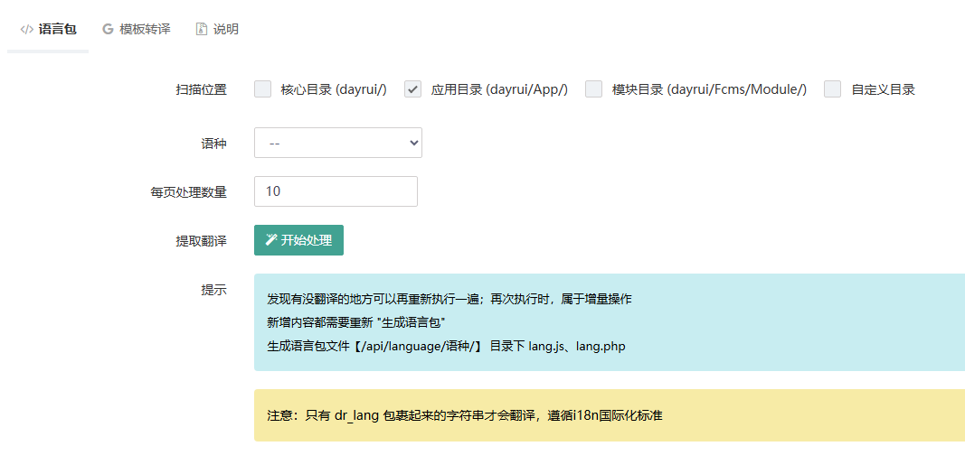Check the 核心目录 (dayrui/) checkbox
Image resolution: width=965 pixels, height=474 pixels.
[x=263, y=89]
